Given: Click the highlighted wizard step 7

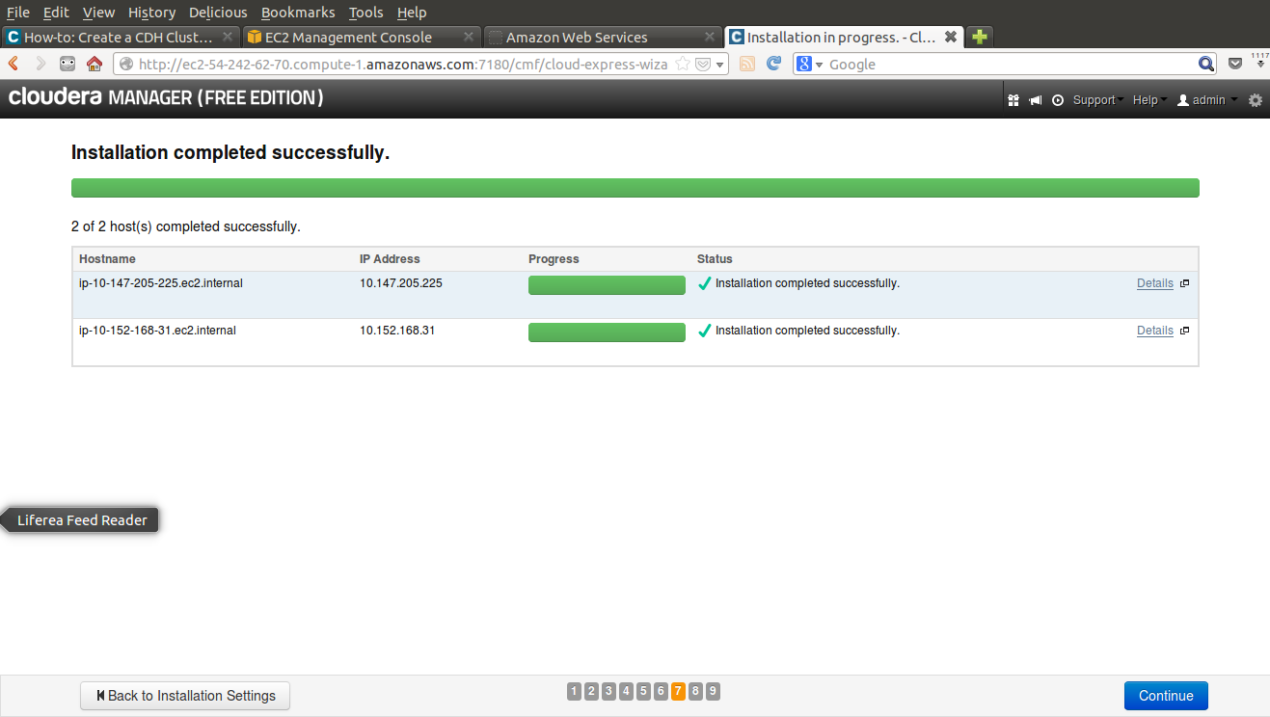Looking at the screenshot, I should coord(679,691).
